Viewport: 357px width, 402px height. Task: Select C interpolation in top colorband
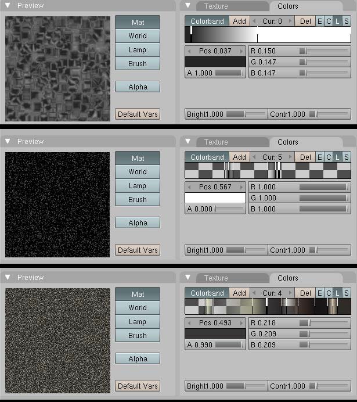(329, 21)
